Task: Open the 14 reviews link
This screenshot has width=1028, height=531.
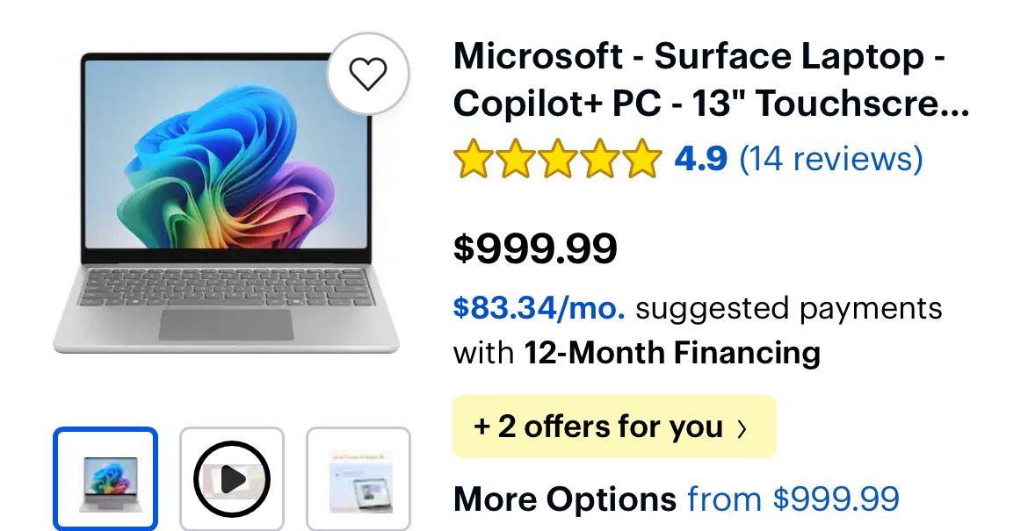Action: point(830,159)
